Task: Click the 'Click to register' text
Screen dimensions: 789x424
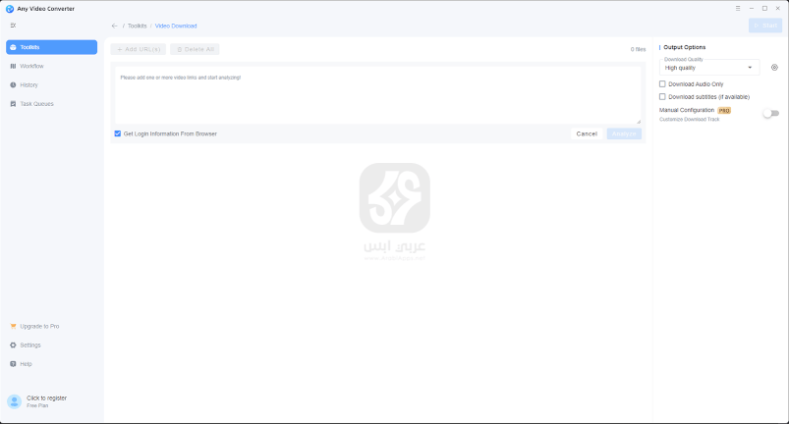Action: (x=46, y=397)
